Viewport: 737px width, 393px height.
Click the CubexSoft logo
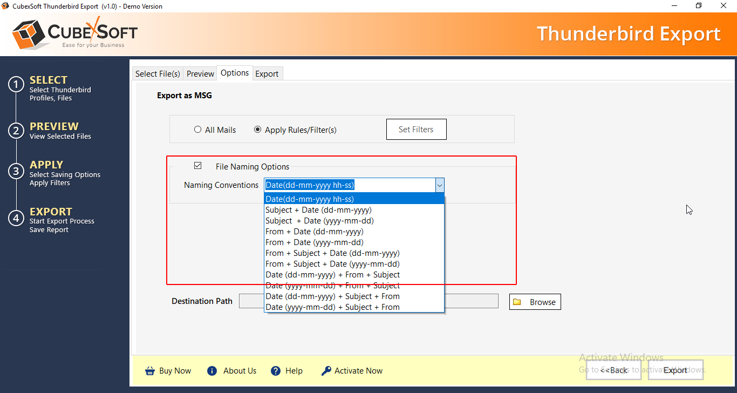point(74,33)
